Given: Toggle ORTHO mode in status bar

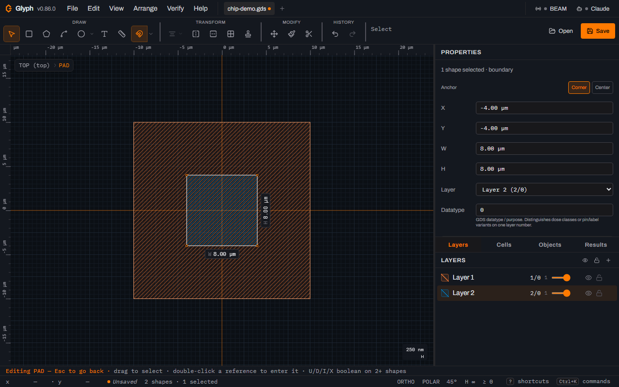Looking at the screenshot, I should click(406, 382).
